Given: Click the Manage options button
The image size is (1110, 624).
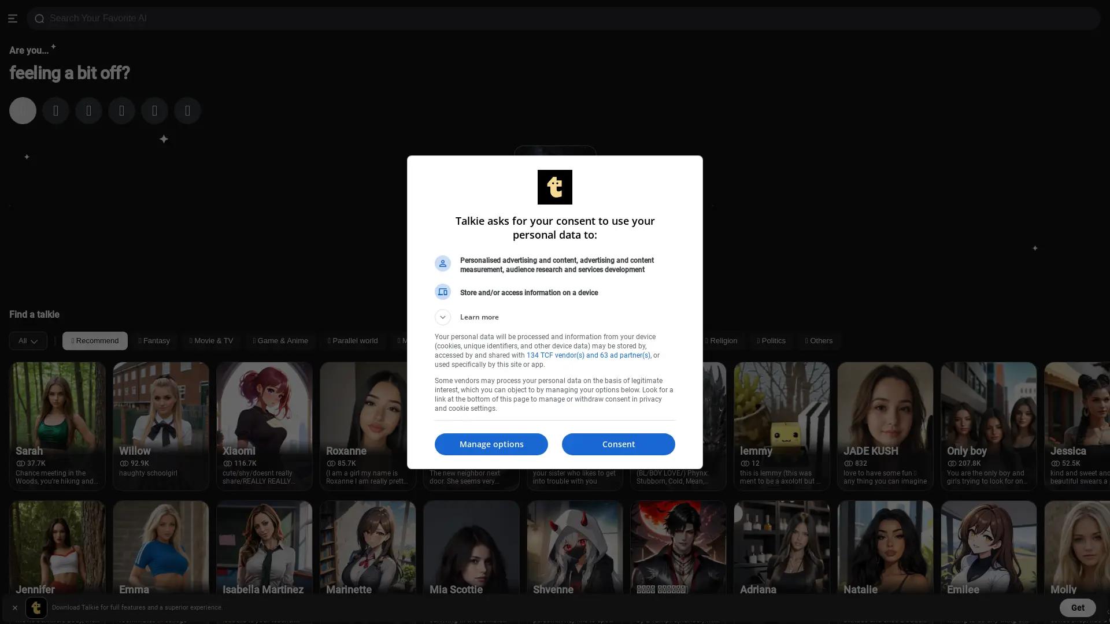Looking at the screenshot, I should click(491, 444).
